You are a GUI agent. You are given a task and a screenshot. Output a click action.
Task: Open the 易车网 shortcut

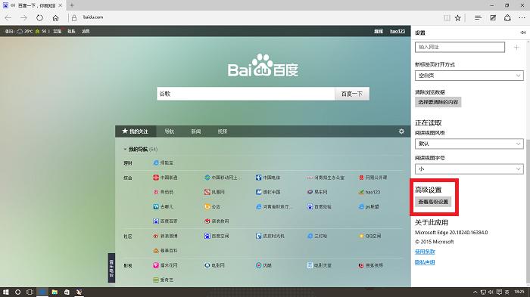click(317, 192)
